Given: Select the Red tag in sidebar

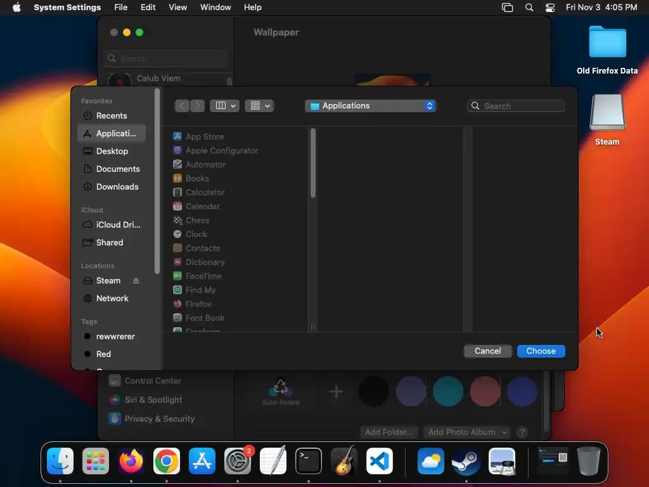Looking at the screenshot, I should [x=112, y=354].
